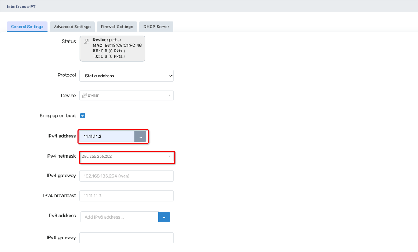Viewport: 418px width, 252px height.
Task: Click inside the IPv4 address field
Action: coord(107,136)
